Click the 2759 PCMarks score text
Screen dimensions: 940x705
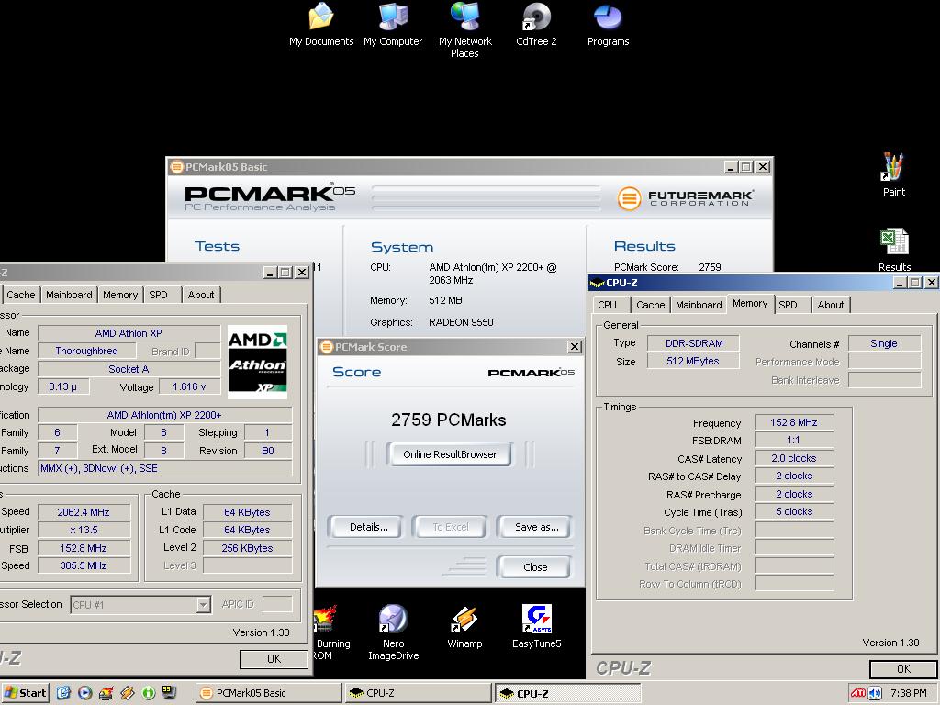pos(448,420)
